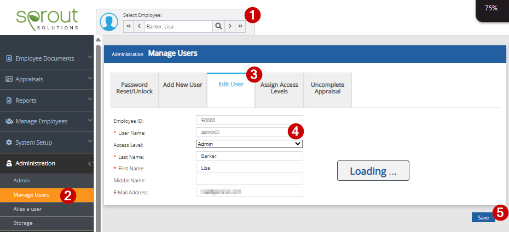Click the Select Employee name field
This screenshot has height=232, width=509.
click(x=177, y=26)
